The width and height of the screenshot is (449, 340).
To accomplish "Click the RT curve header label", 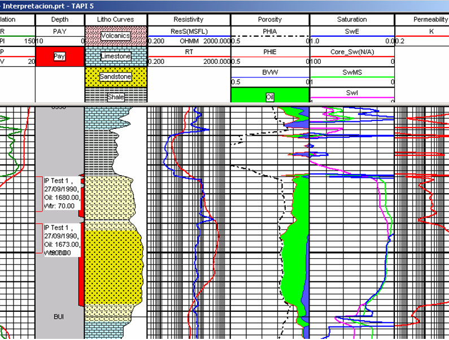I will click(x=189, y=52).
